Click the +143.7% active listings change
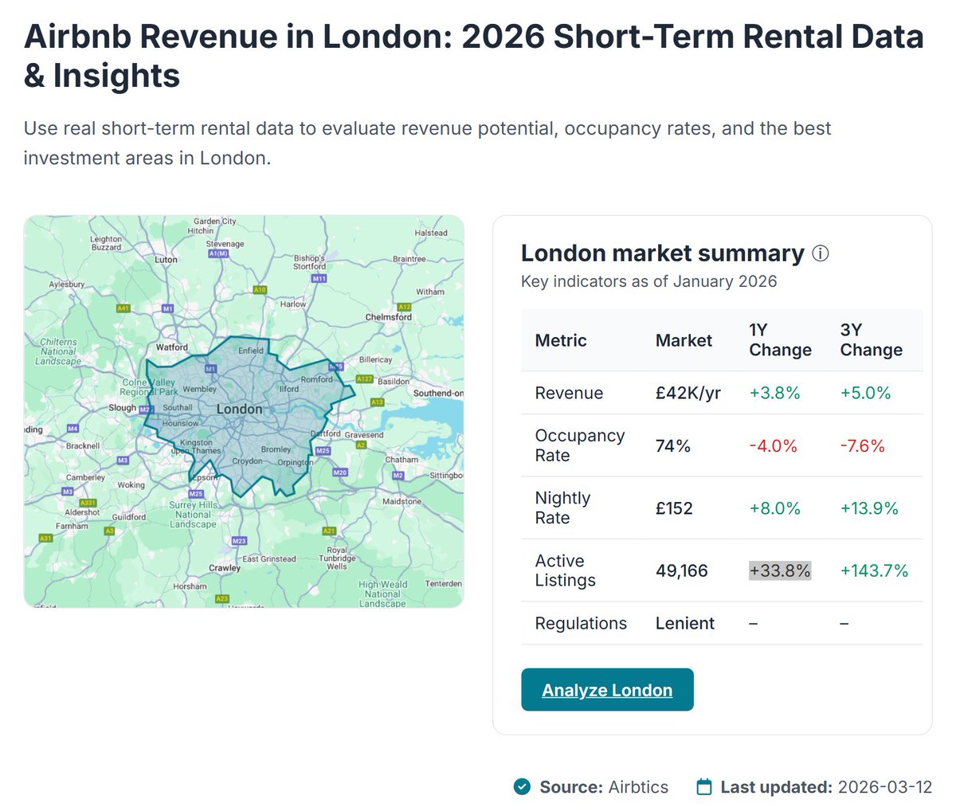Viewport: 956px width, 811px height. coord(874,570)
